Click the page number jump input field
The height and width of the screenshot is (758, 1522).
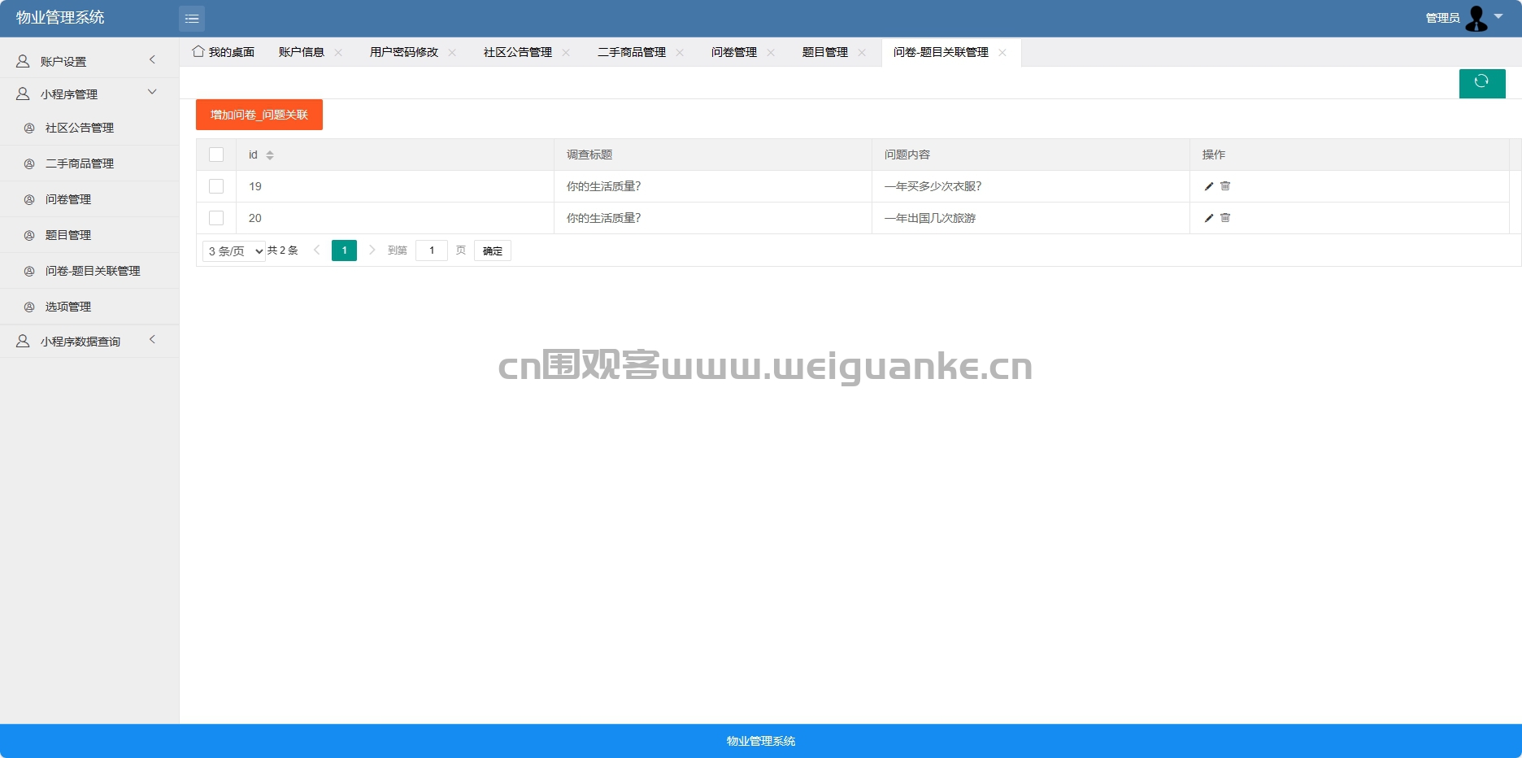(x=432, y=250)
